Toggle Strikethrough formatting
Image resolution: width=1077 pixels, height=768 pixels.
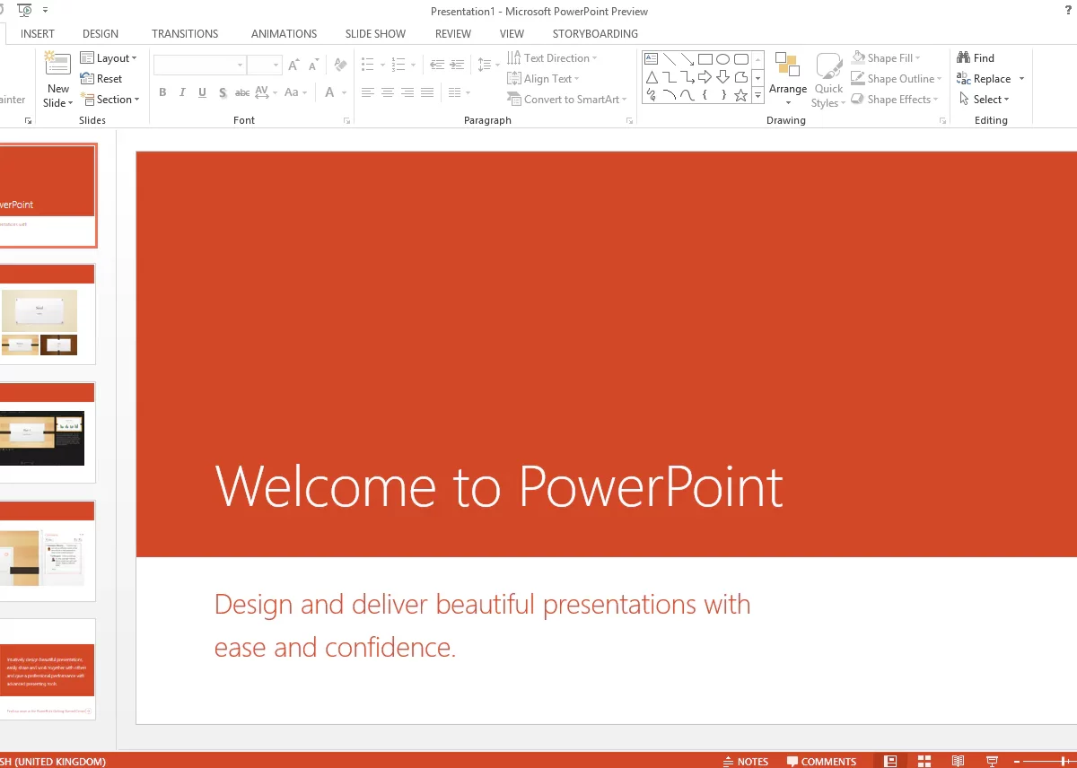242,92
